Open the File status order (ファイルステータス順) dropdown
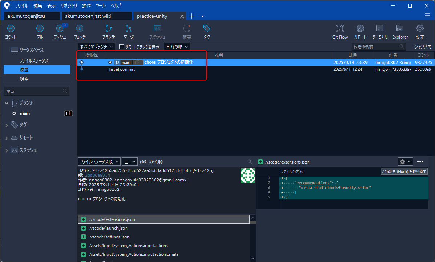The width and height of the screenshot is (435, 262). click(99, 161)
